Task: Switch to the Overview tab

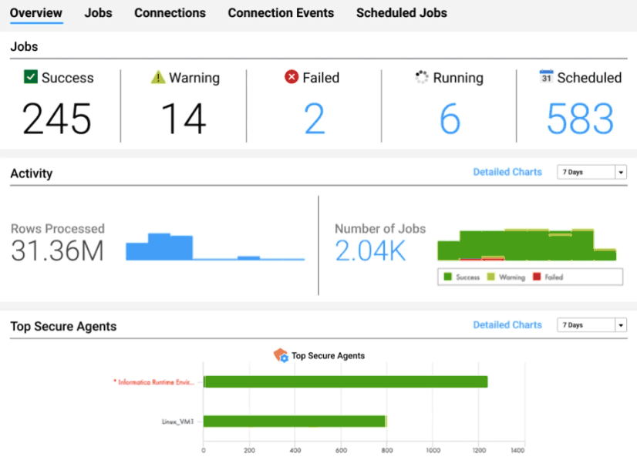Action: [36, 13]
